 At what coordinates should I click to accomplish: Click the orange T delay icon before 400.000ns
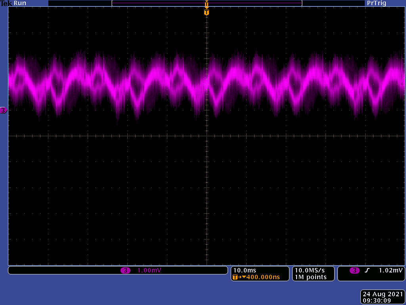(235, 277)
